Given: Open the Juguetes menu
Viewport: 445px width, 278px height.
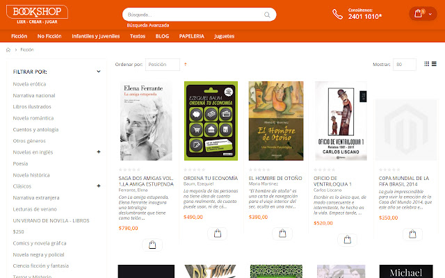Looking at the screenshot, I should 224,36.
